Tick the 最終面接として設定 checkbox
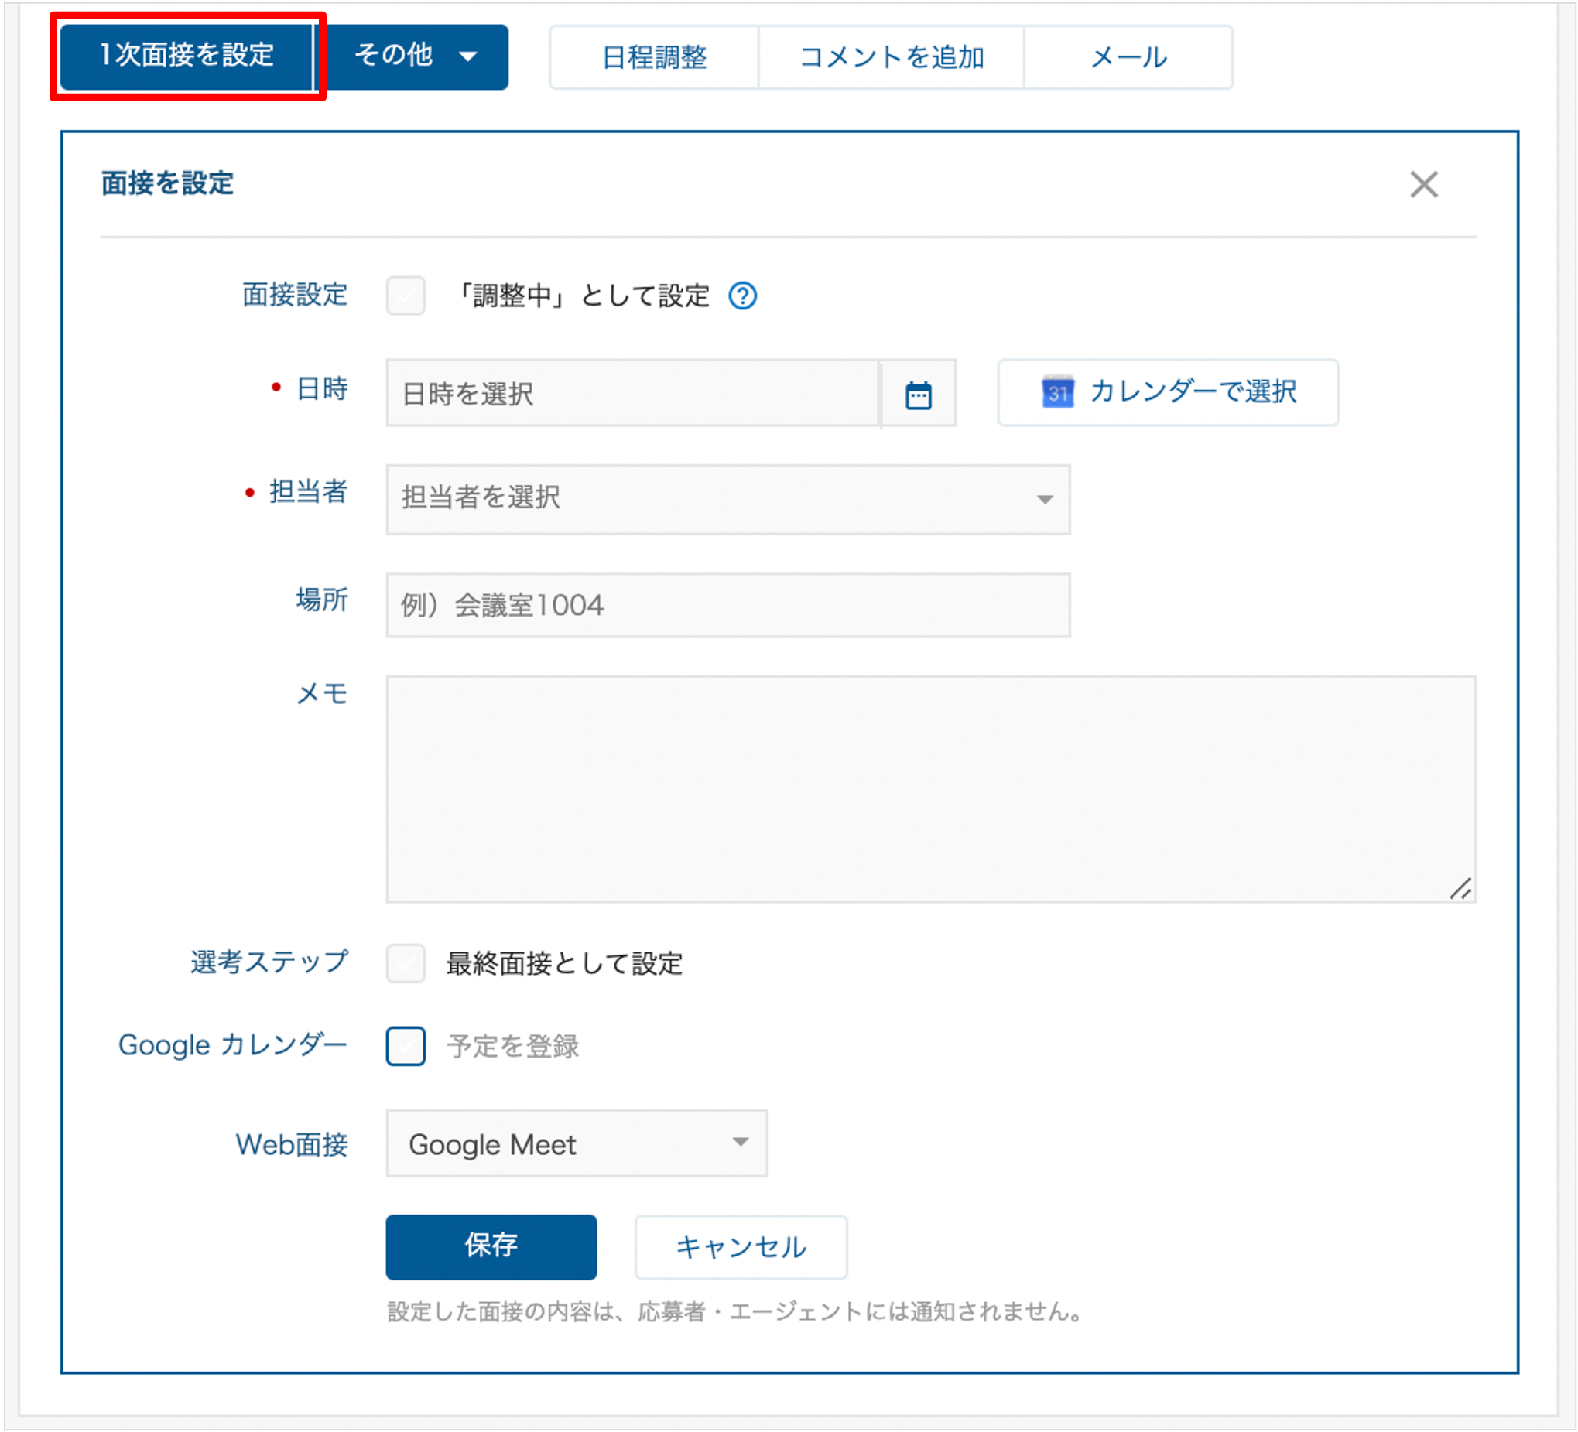 406,963
